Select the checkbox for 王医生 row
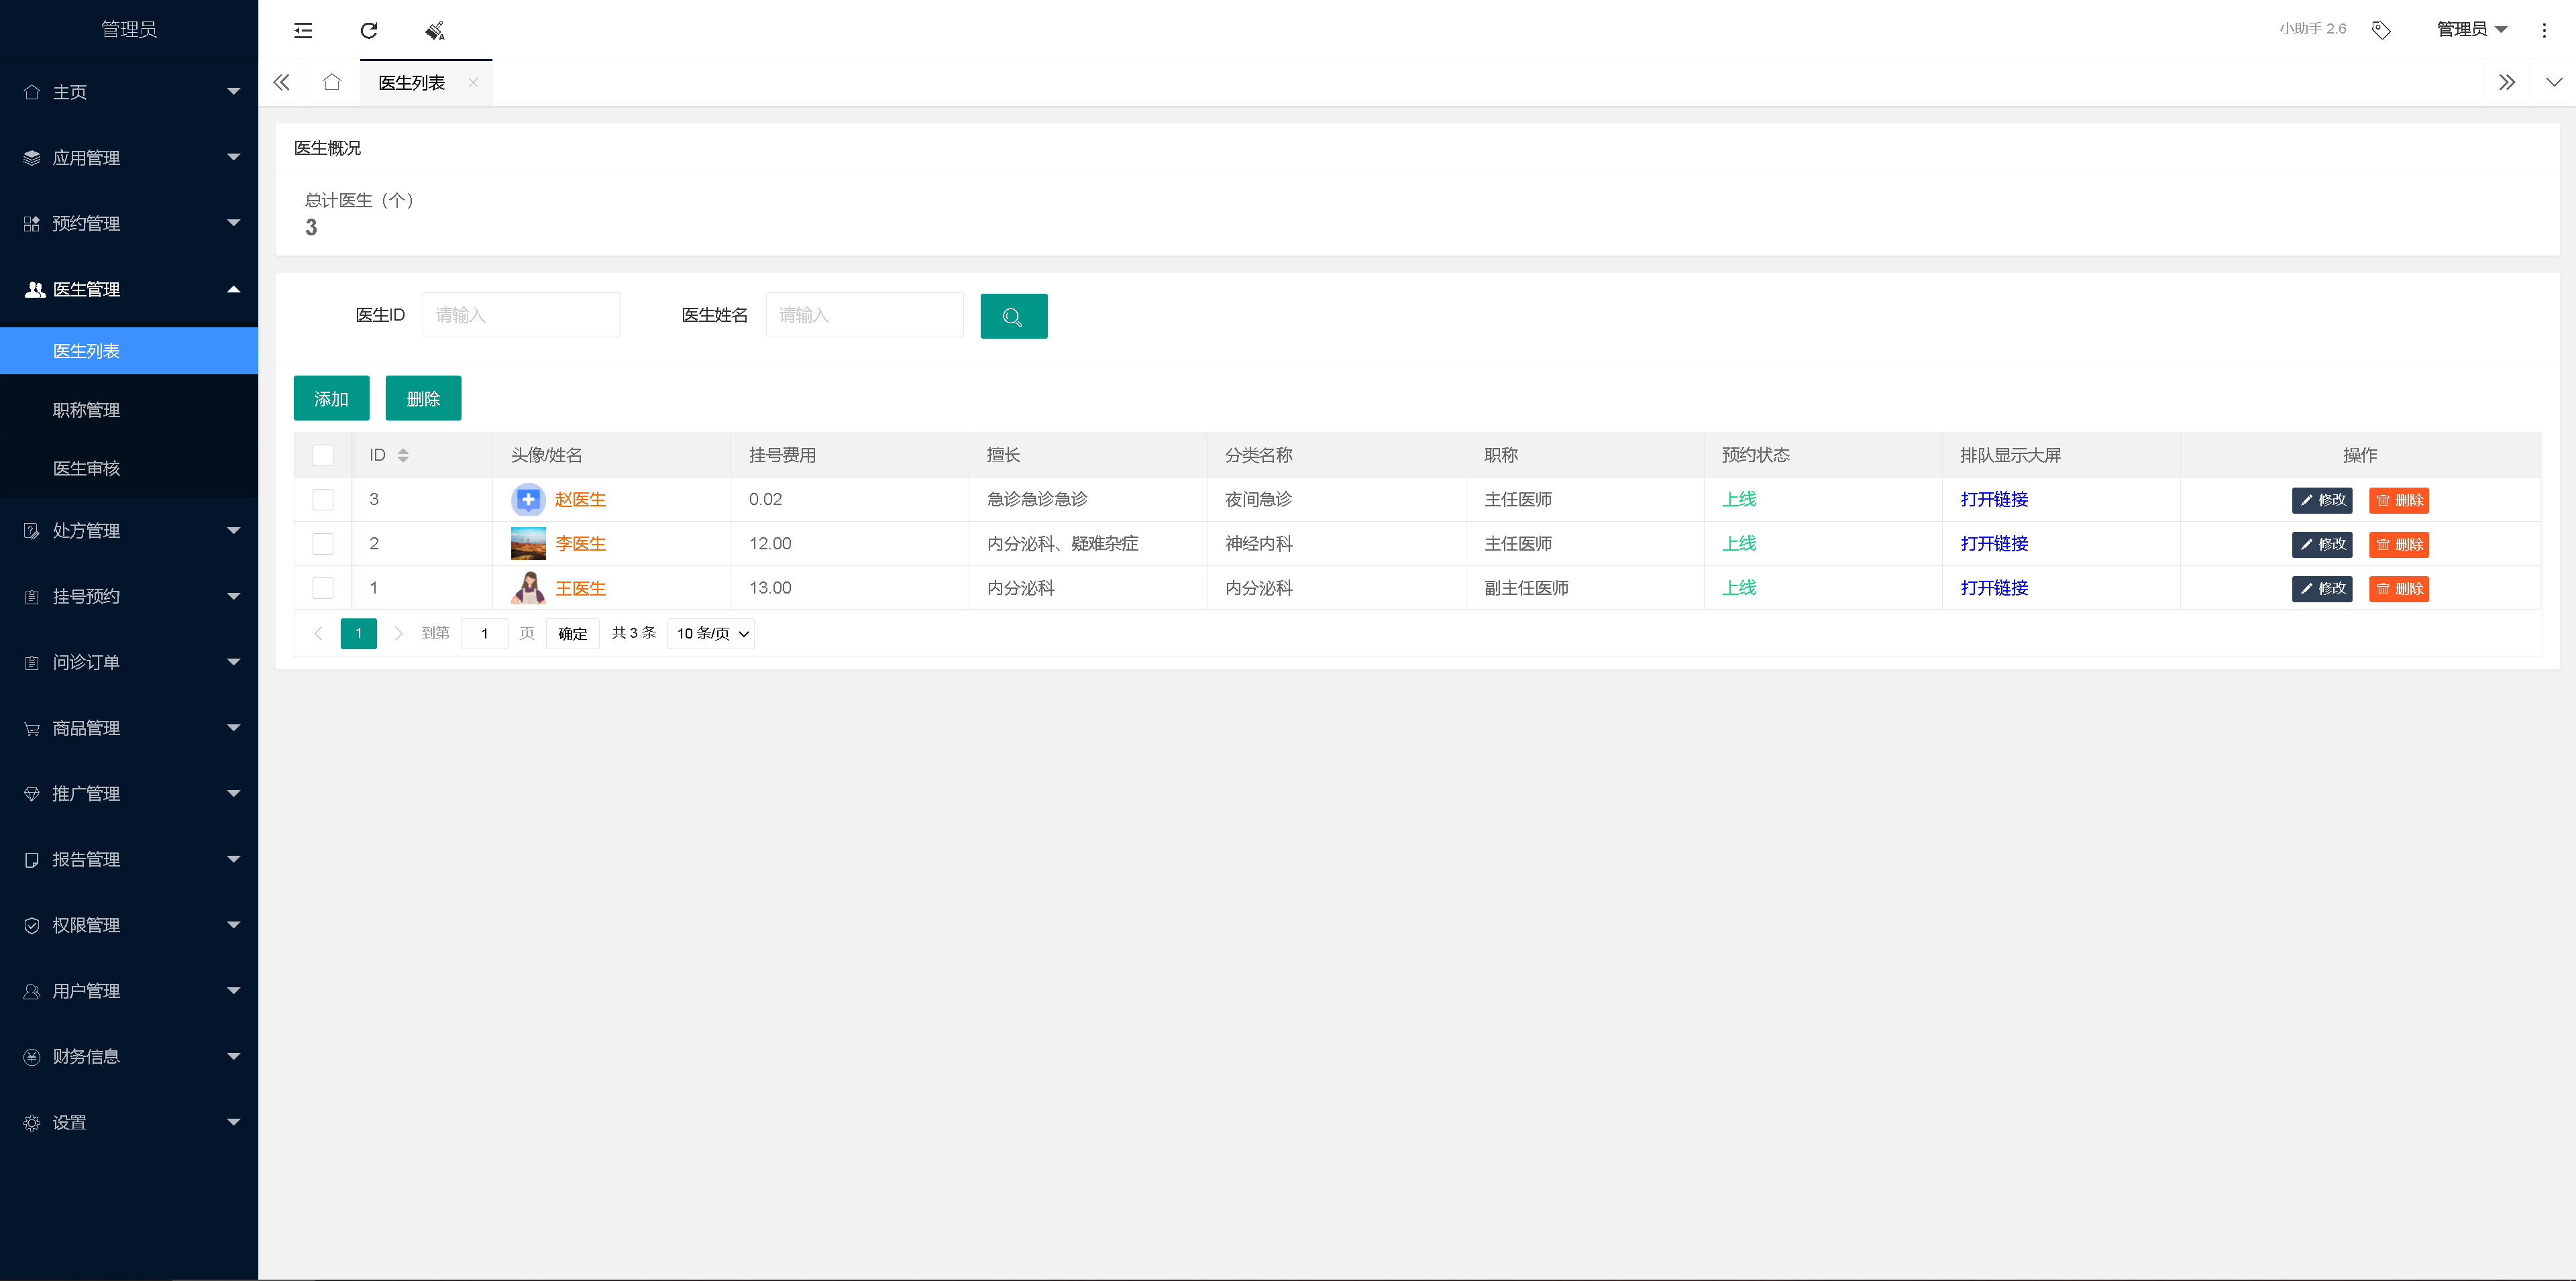This screenshot has height=1281, width=2576. coord(323,588)
